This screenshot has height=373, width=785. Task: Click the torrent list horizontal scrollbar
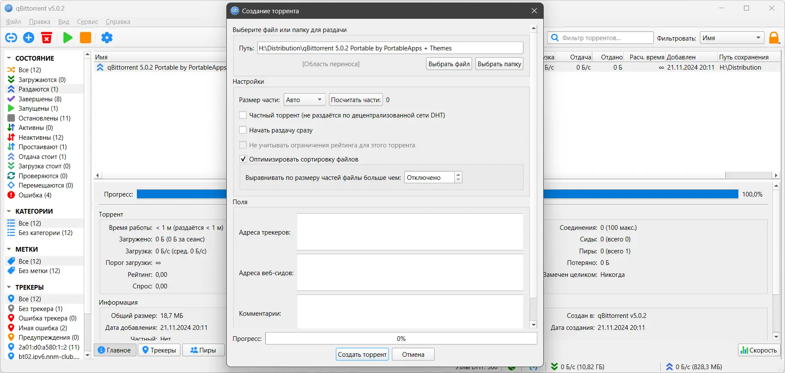(436, 175)
